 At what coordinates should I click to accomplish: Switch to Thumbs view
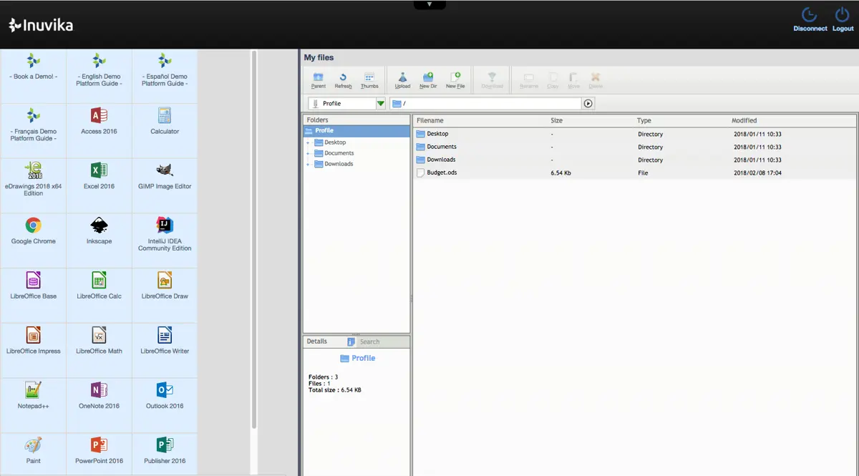tap(369, 80)
